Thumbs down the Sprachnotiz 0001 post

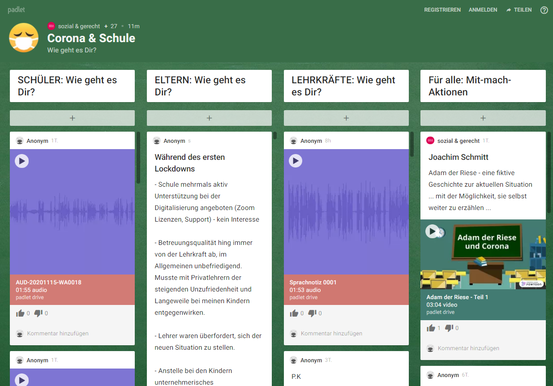click(313, 313)
